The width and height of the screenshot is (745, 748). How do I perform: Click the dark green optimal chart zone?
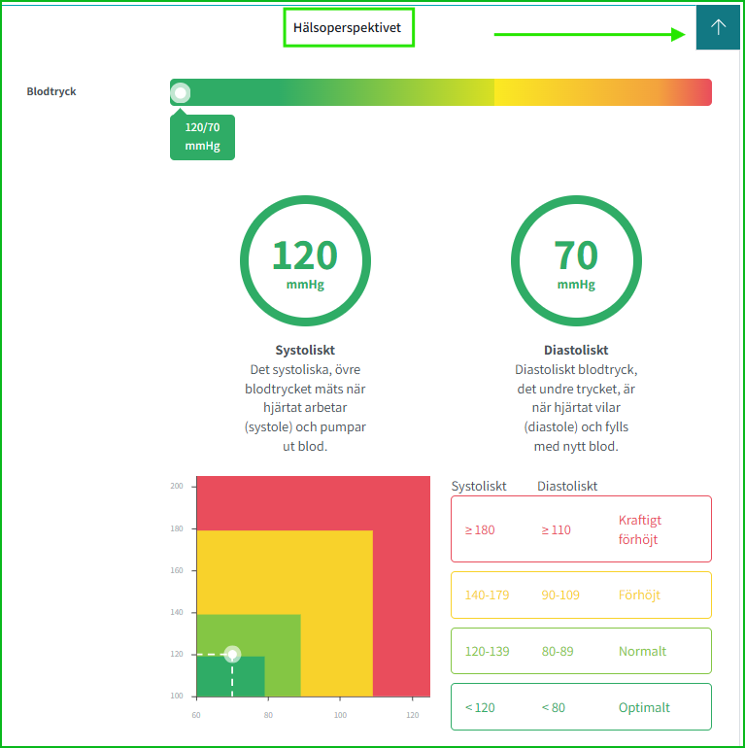[x=248, y=677]
